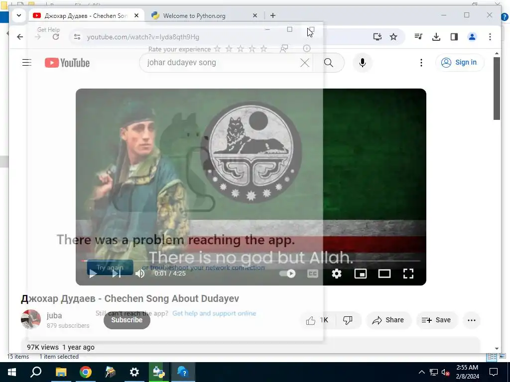Mute the video player volume
Screen dimensions: 510x382
[140, 274]
